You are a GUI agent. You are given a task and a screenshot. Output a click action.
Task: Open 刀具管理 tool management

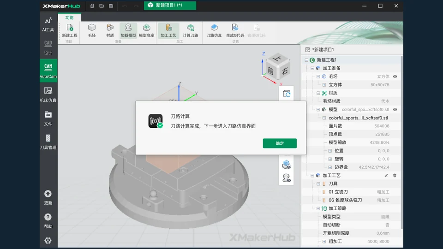pyautogui.click(x=48, y=142)
